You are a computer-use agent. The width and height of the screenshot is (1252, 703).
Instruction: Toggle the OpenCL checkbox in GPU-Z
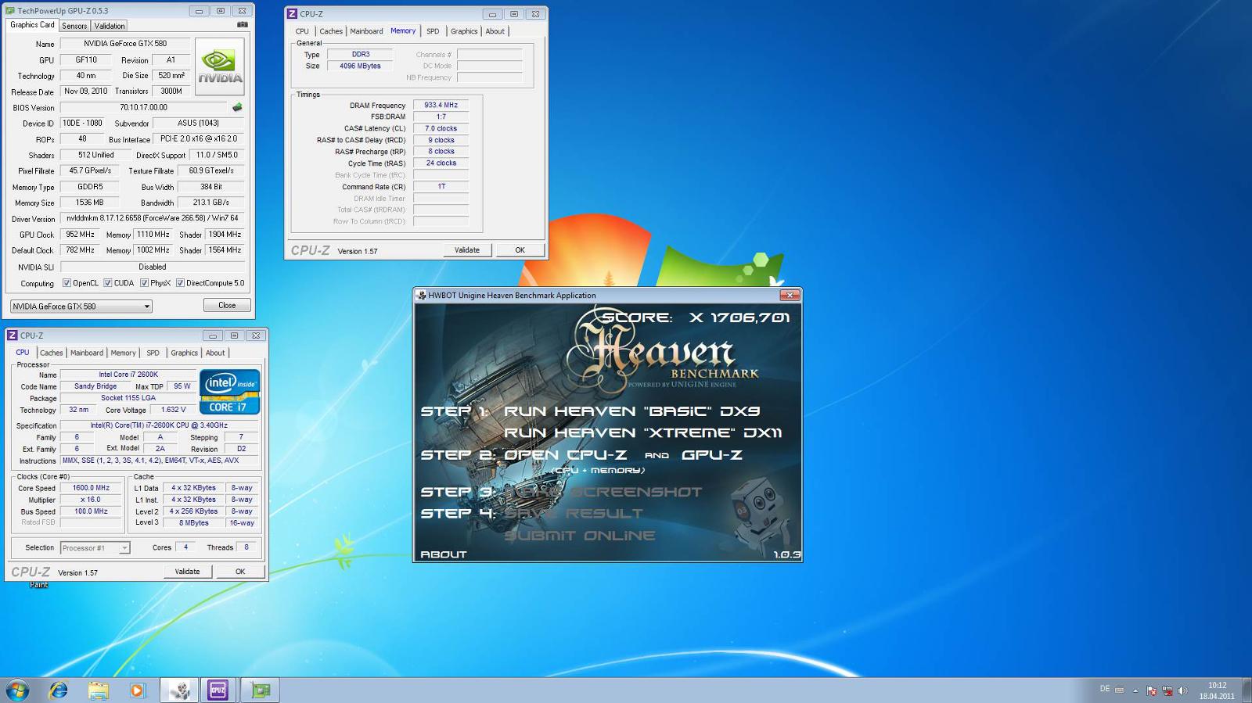[67, 283]
